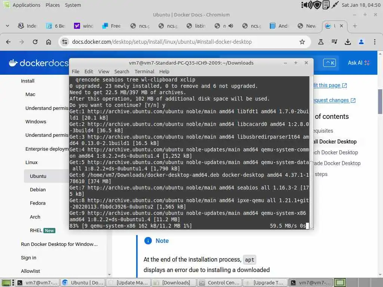Click the shield icon in system tray
The image size is (383, 287).
(317, 5)
